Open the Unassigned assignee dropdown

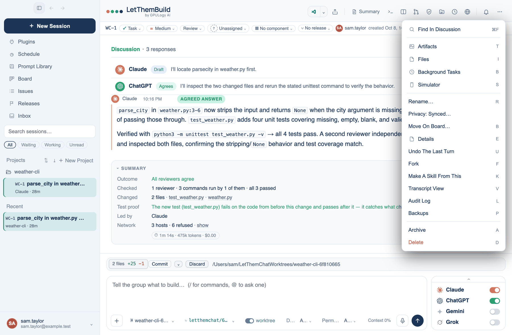(228, 28)
